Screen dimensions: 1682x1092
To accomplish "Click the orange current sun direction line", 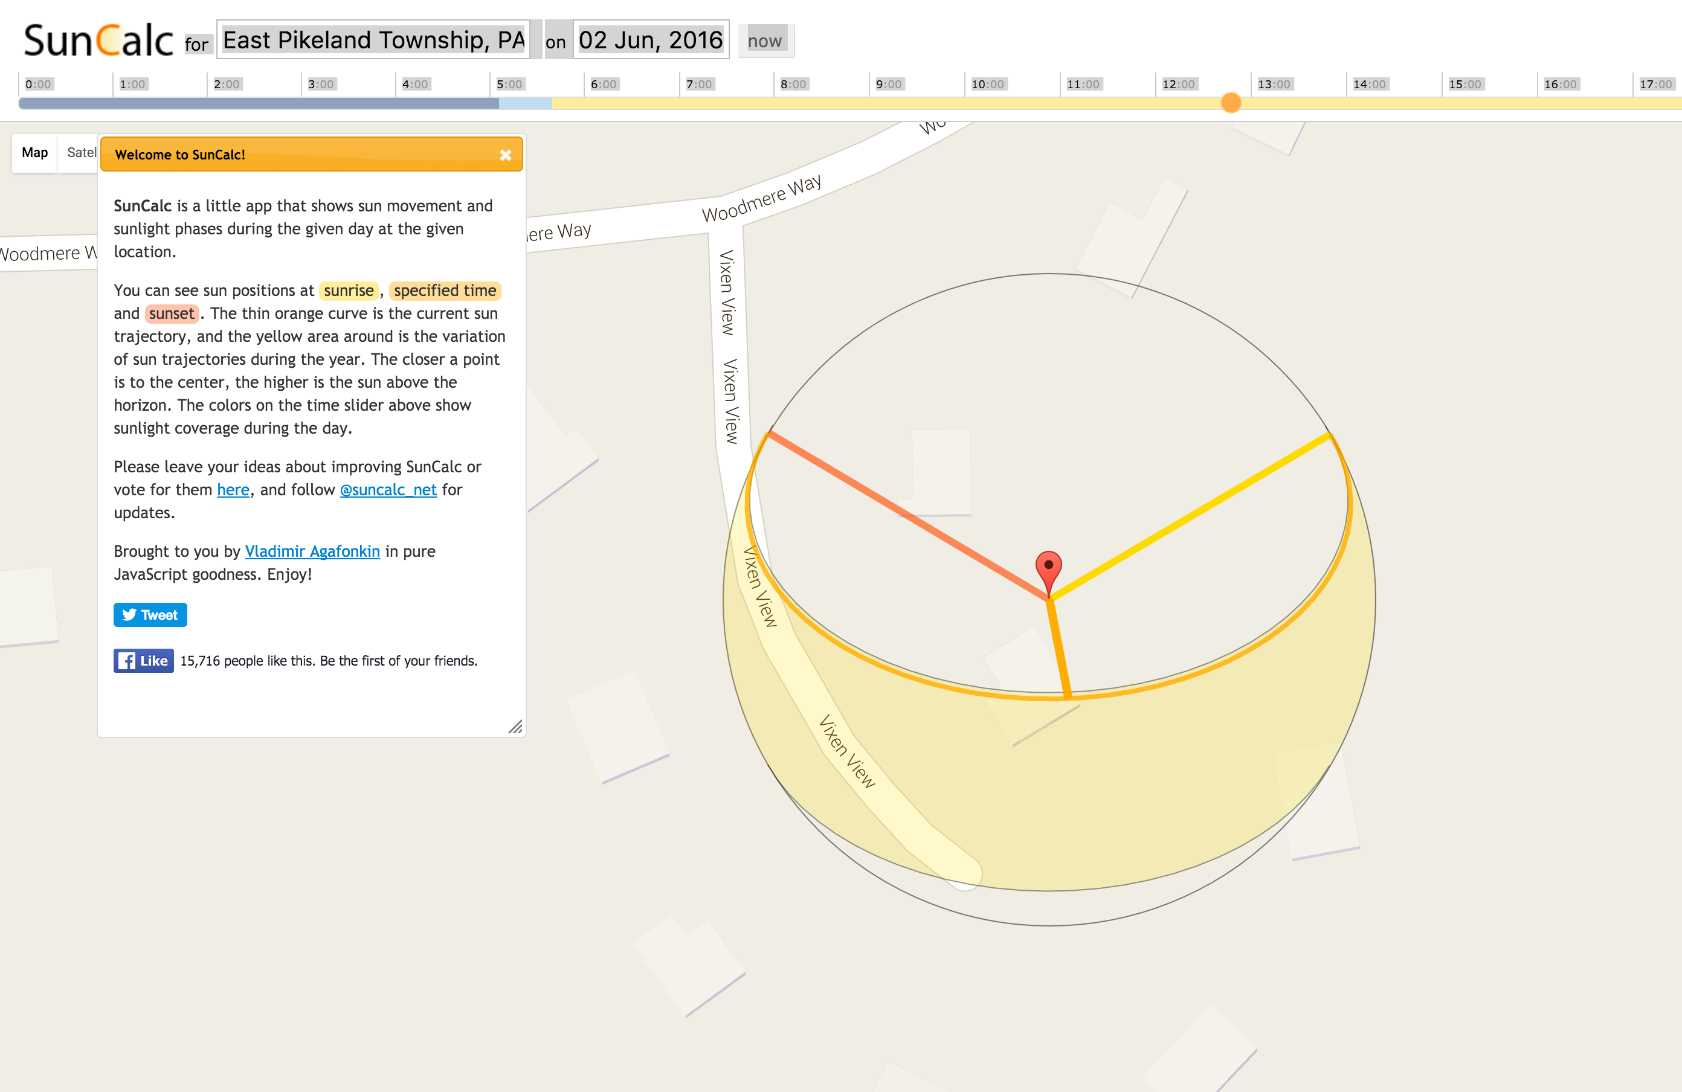I will click(1059, 649).
